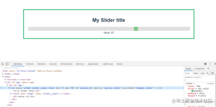The width and height of the screenshot is (216, 107).
Task: Expand the head element node
Action: [3, 74]
